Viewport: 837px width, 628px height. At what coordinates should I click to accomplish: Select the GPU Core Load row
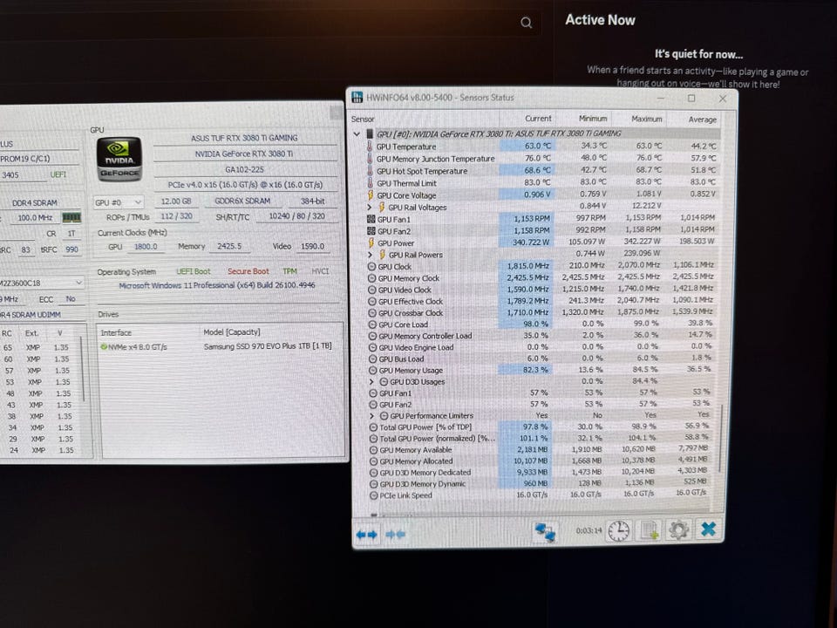[x=541, y=324]
